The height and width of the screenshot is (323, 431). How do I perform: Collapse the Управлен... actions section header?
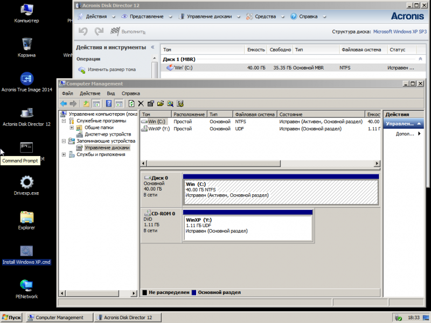(403, 124)
